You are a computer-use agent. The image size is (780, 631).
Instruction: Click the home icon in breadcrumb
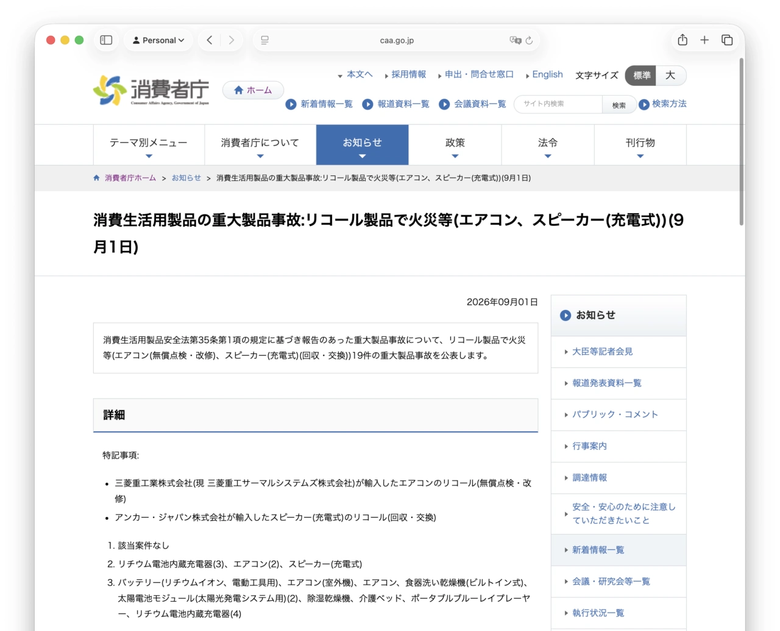coord(96,178)
